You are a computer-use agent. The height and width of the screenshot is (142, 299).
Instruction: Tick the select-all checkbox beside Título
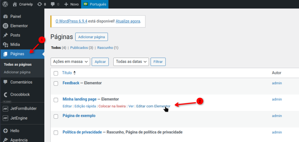click(56, 73)
